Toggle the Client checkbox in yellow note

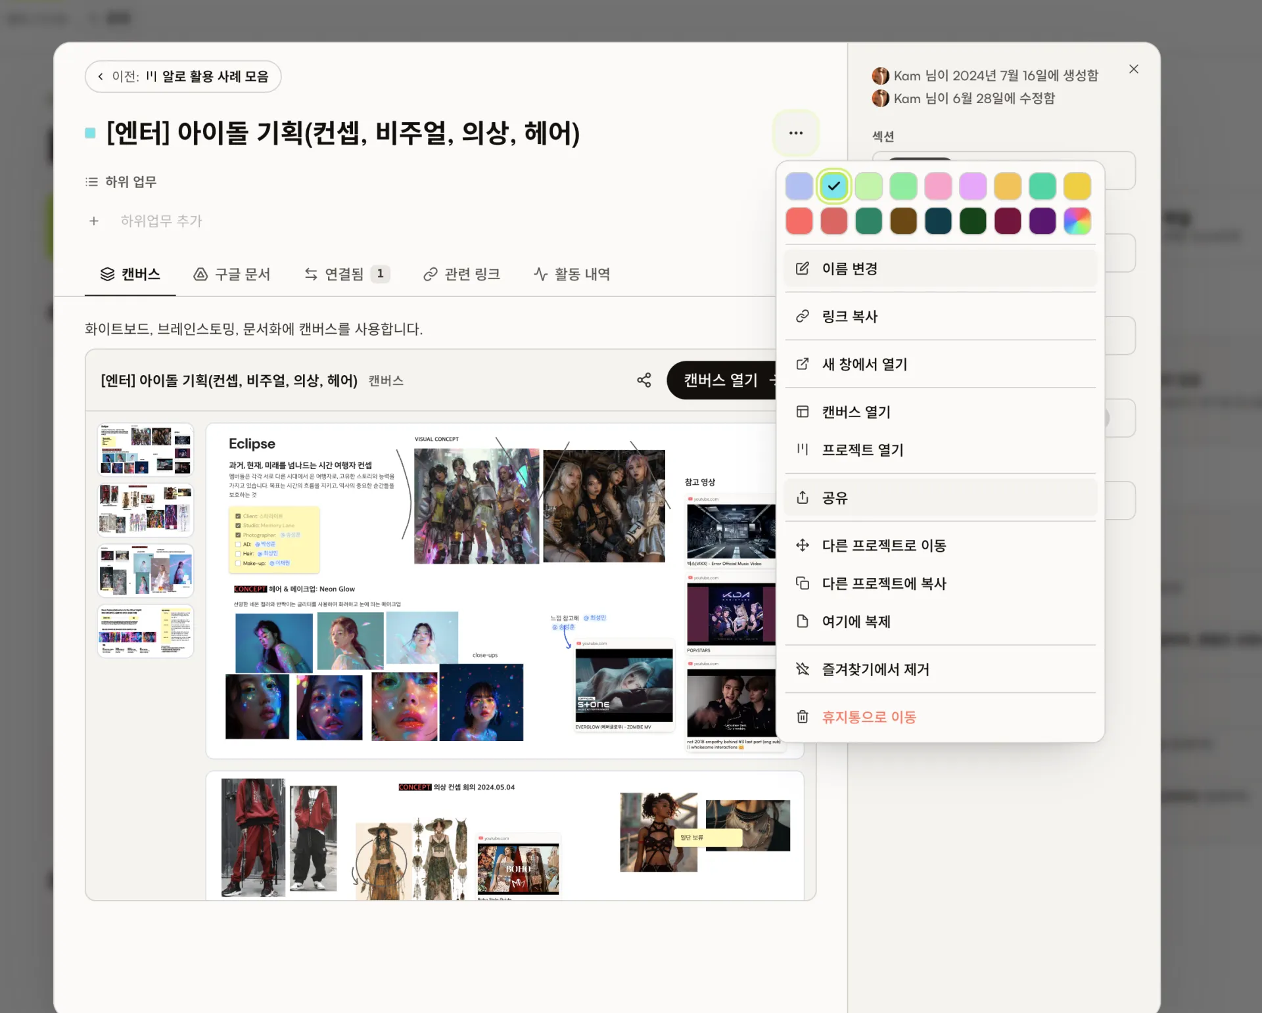click(x=238, y=516)
